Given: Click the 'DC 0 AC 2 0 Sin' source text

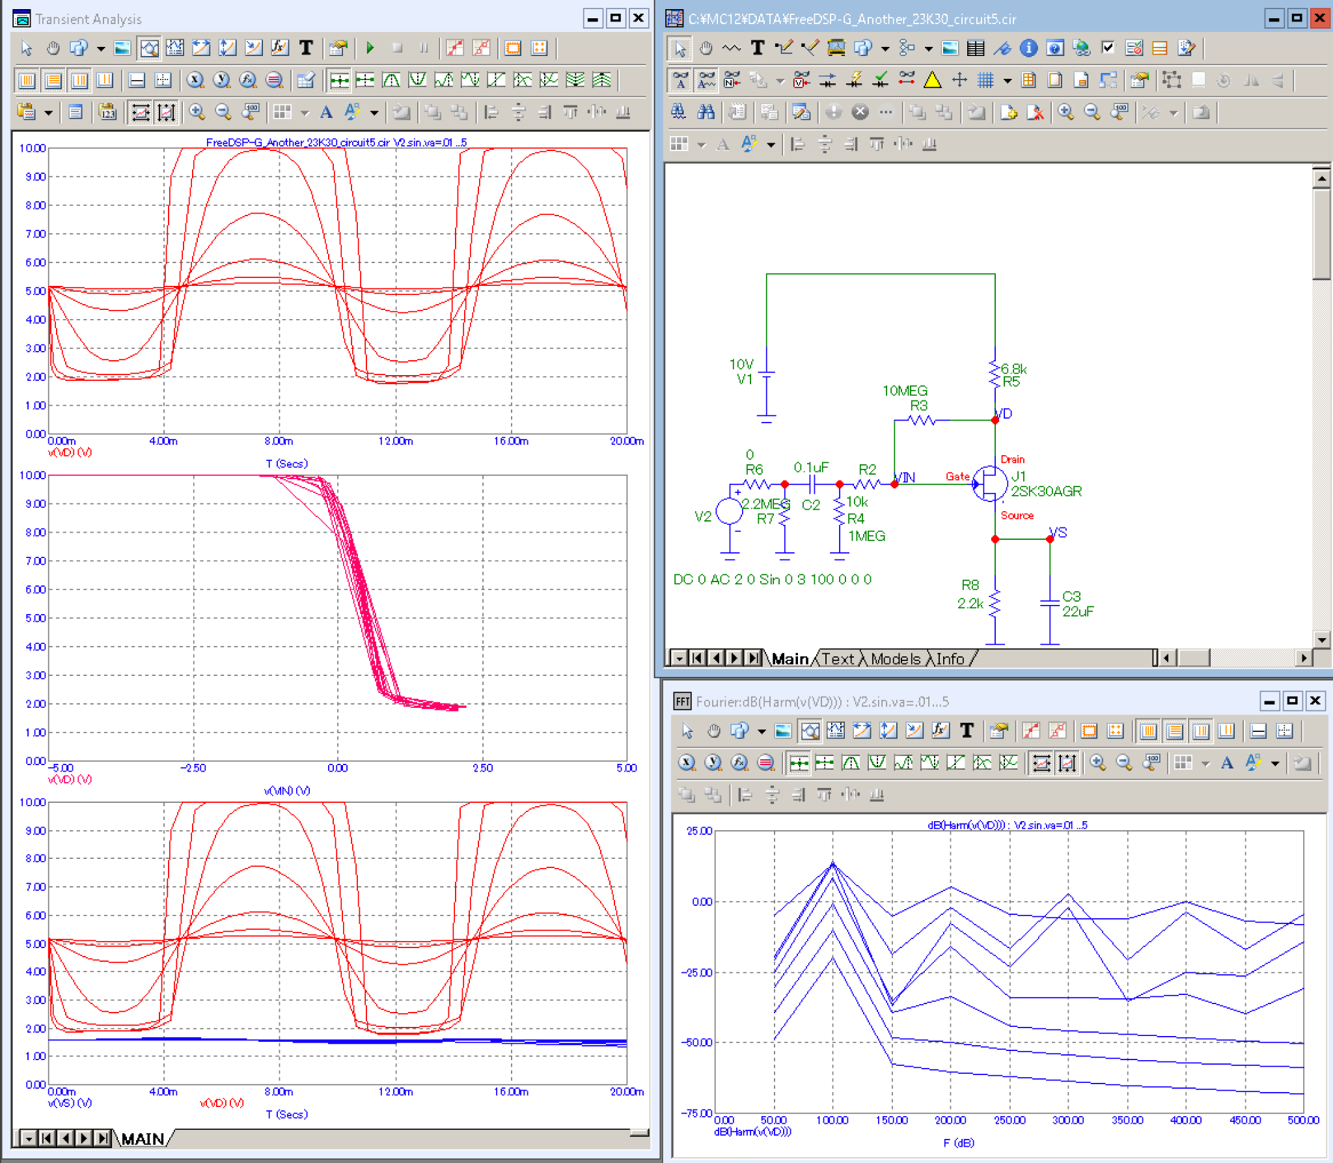Looking at the screenshot, I should click(x=772, y=580).
